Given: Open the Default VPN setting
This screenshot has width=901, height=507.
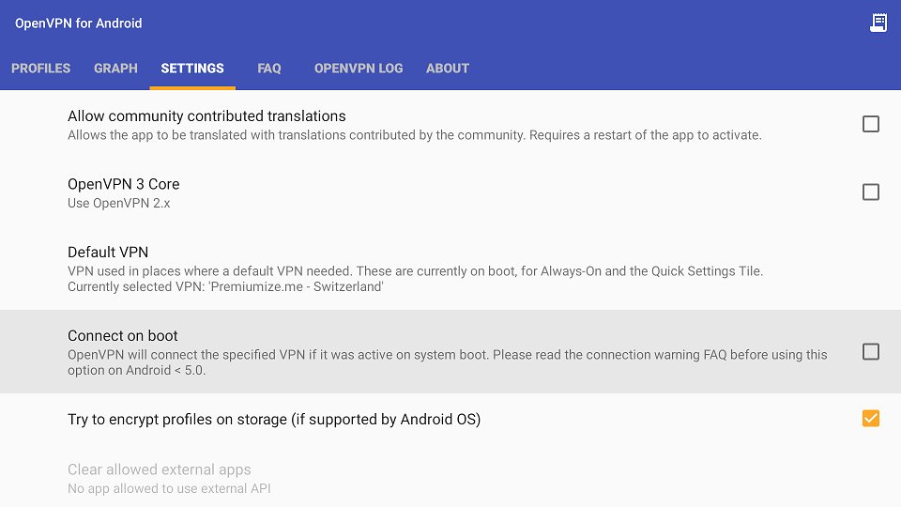Looking at the screenshot, I should pyautogui.click(x=450, y=269).
